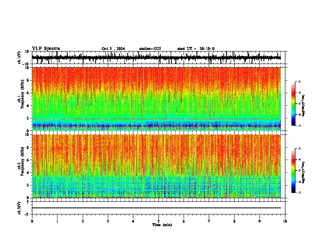Viewport: 321px width, 248px height.
Task: Click the ch.1 color scale bar
Action: [x=293, y=104]
